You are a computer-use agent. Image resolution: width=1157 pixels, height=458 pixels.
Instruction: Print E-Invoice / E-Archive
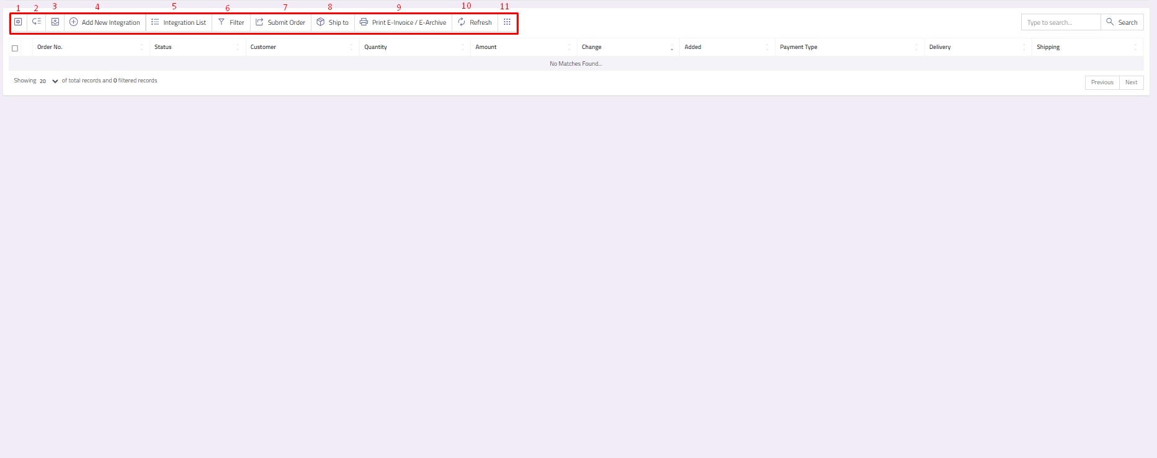tap(403, 22)
